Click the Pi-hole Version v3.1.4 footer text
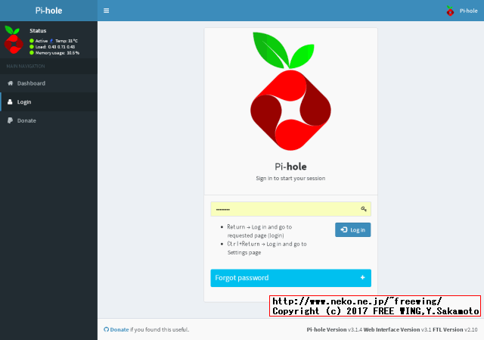The image size is (484, 340). click(x=334, y=329)
